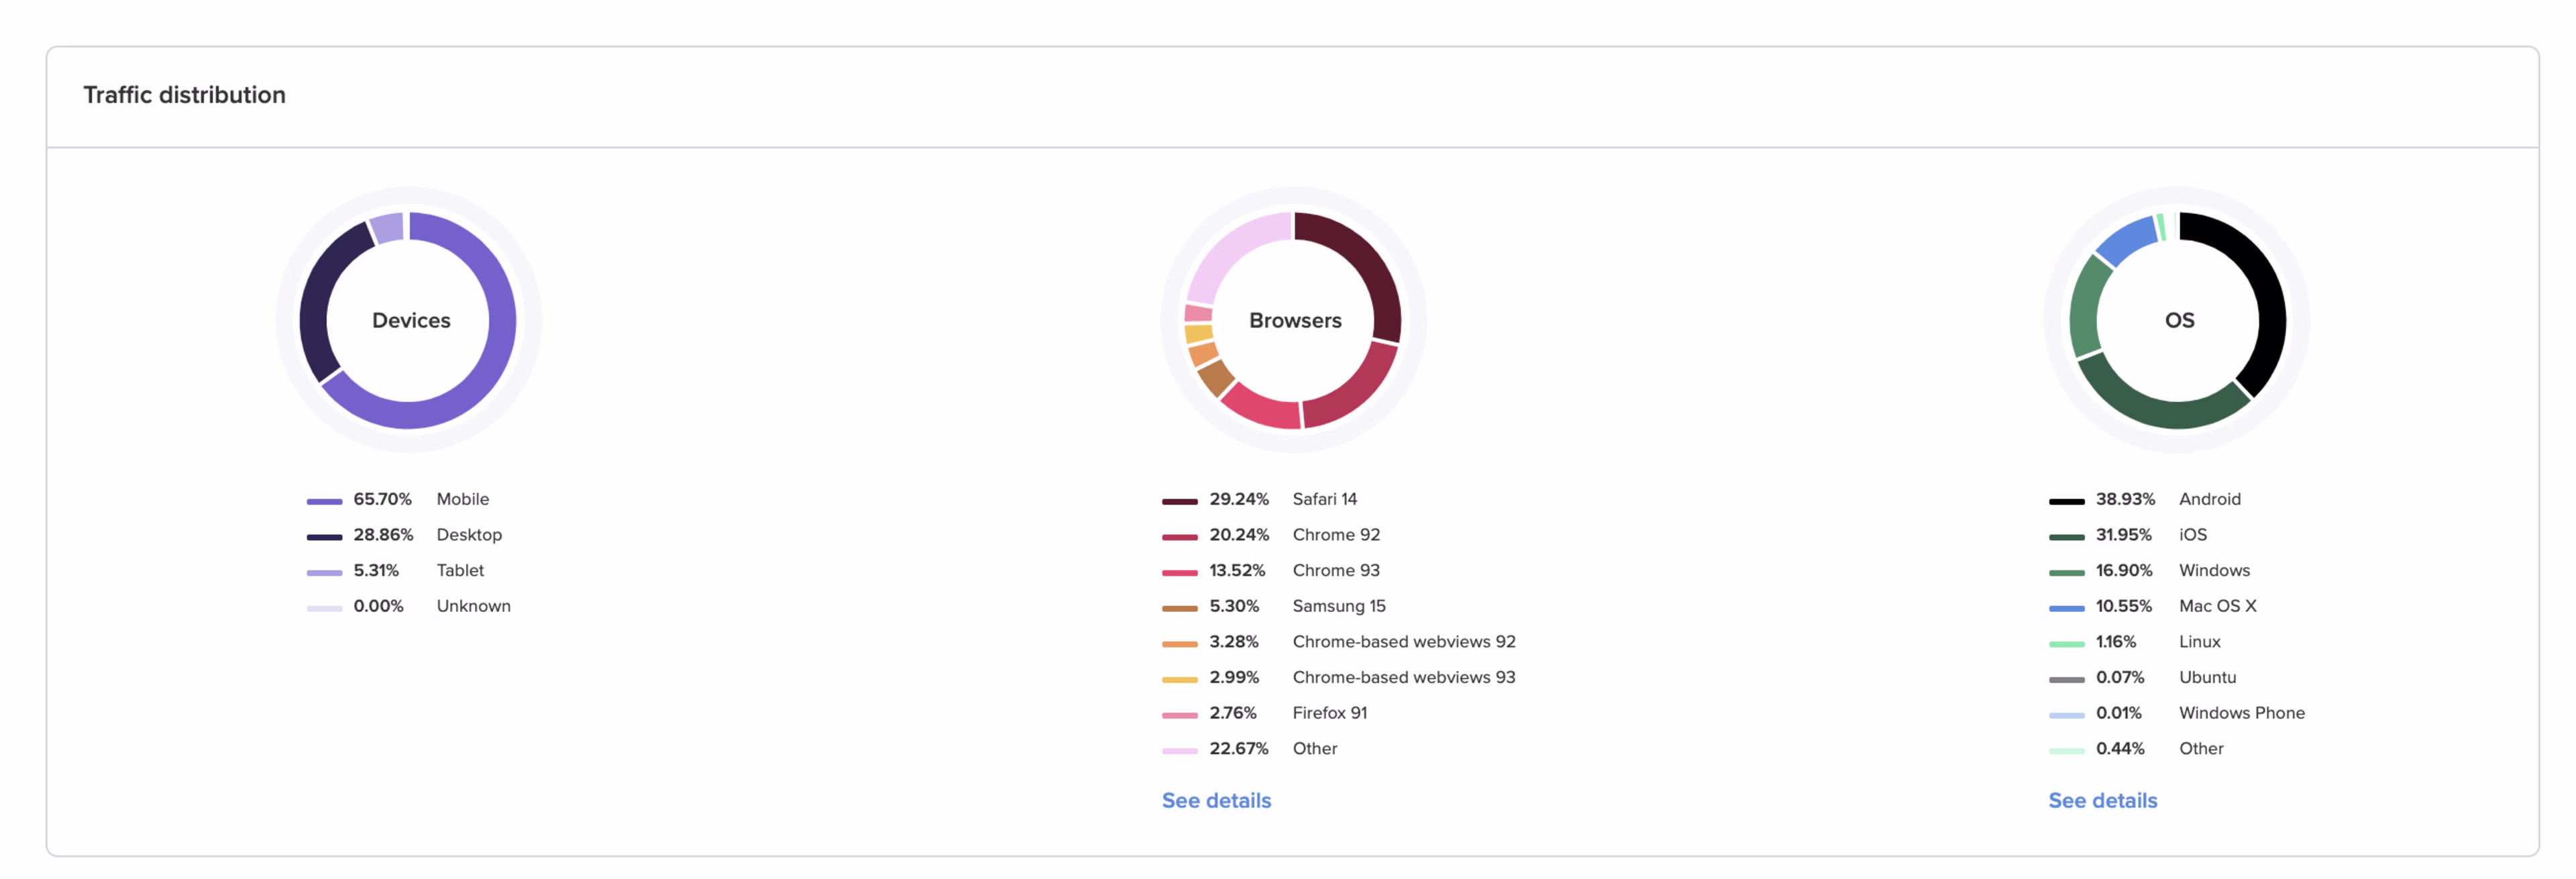Click the Tablet legend label
2576x879 pixels.
click(x=460, y=570)
